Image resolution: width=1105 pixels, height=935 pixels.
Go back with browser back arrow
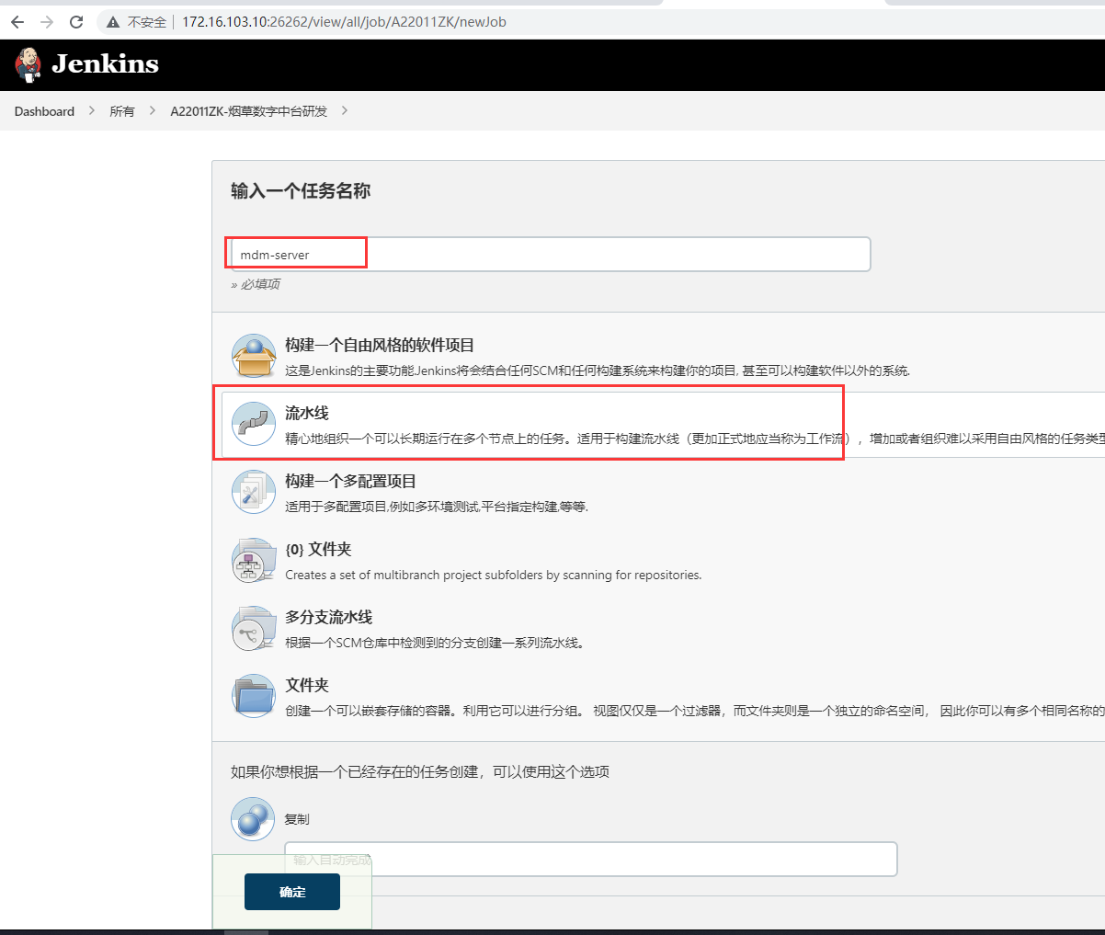17,21
